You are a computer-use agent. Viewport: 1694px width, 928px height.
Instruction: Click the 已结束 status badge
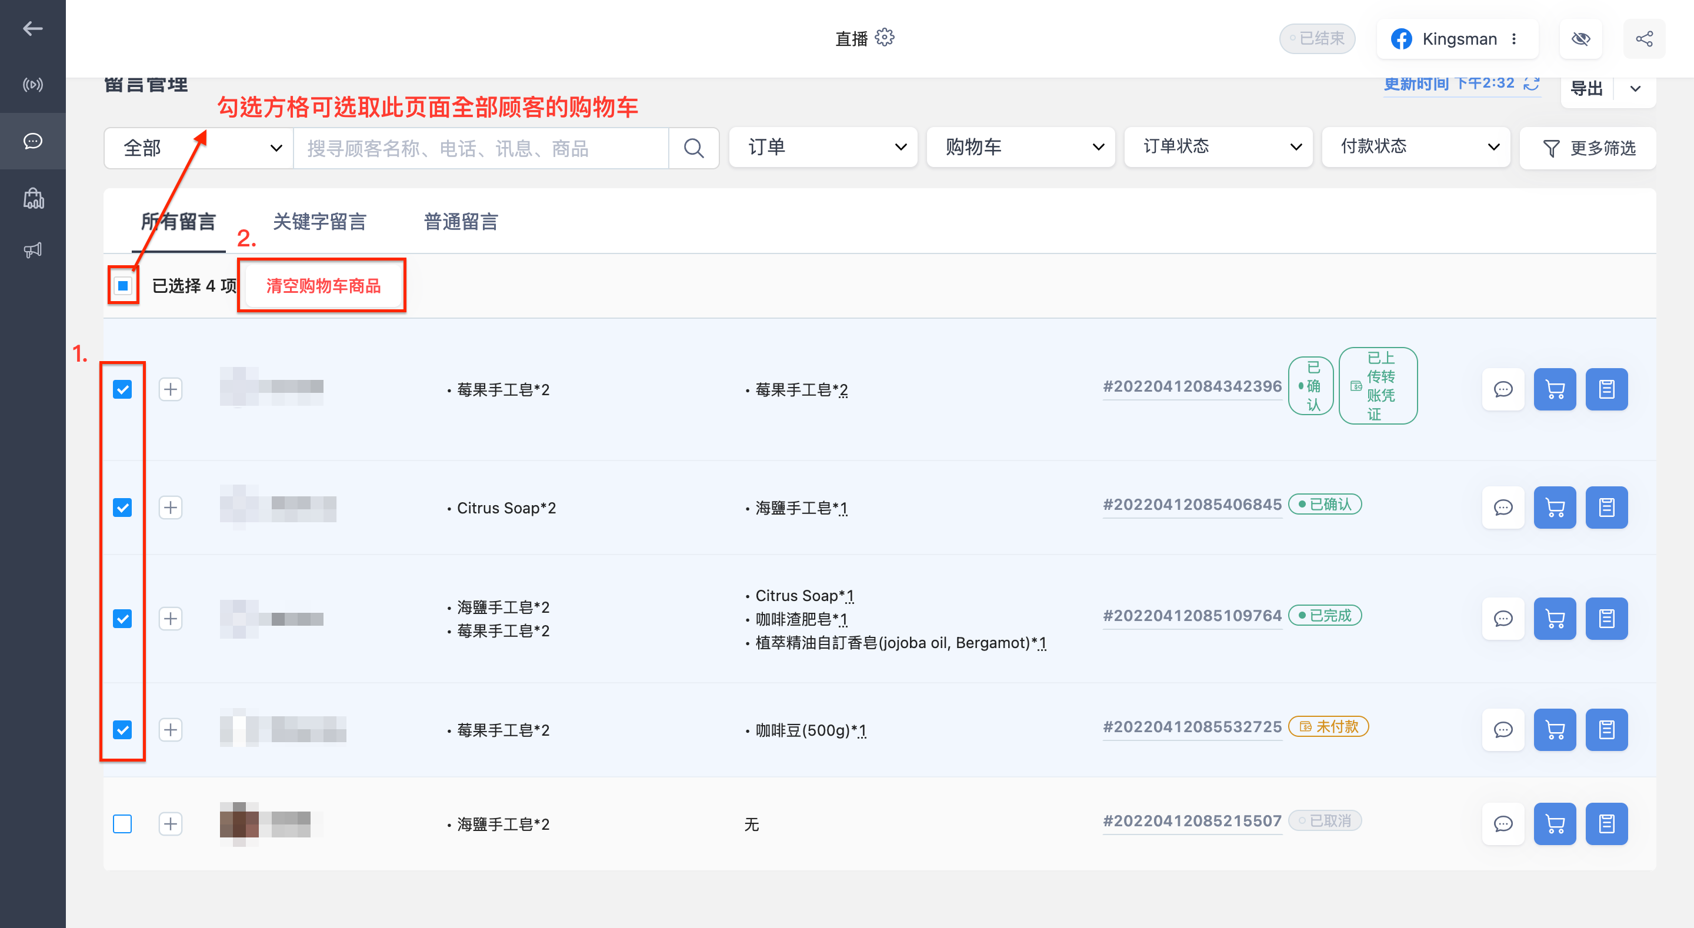1316,39
